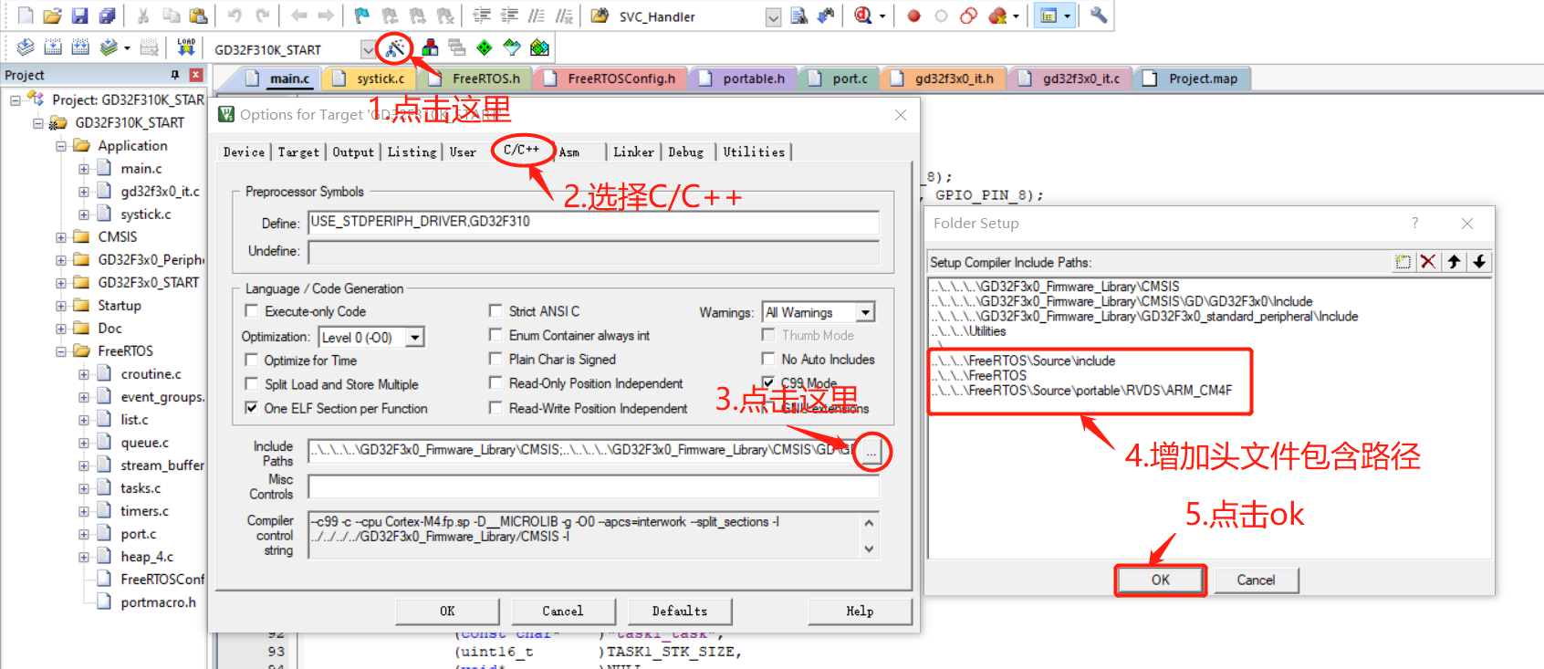This screenshot has width=1544, height=669.
Task: Click the New folder icon in Folder Setup
Action: point(1403,262)
